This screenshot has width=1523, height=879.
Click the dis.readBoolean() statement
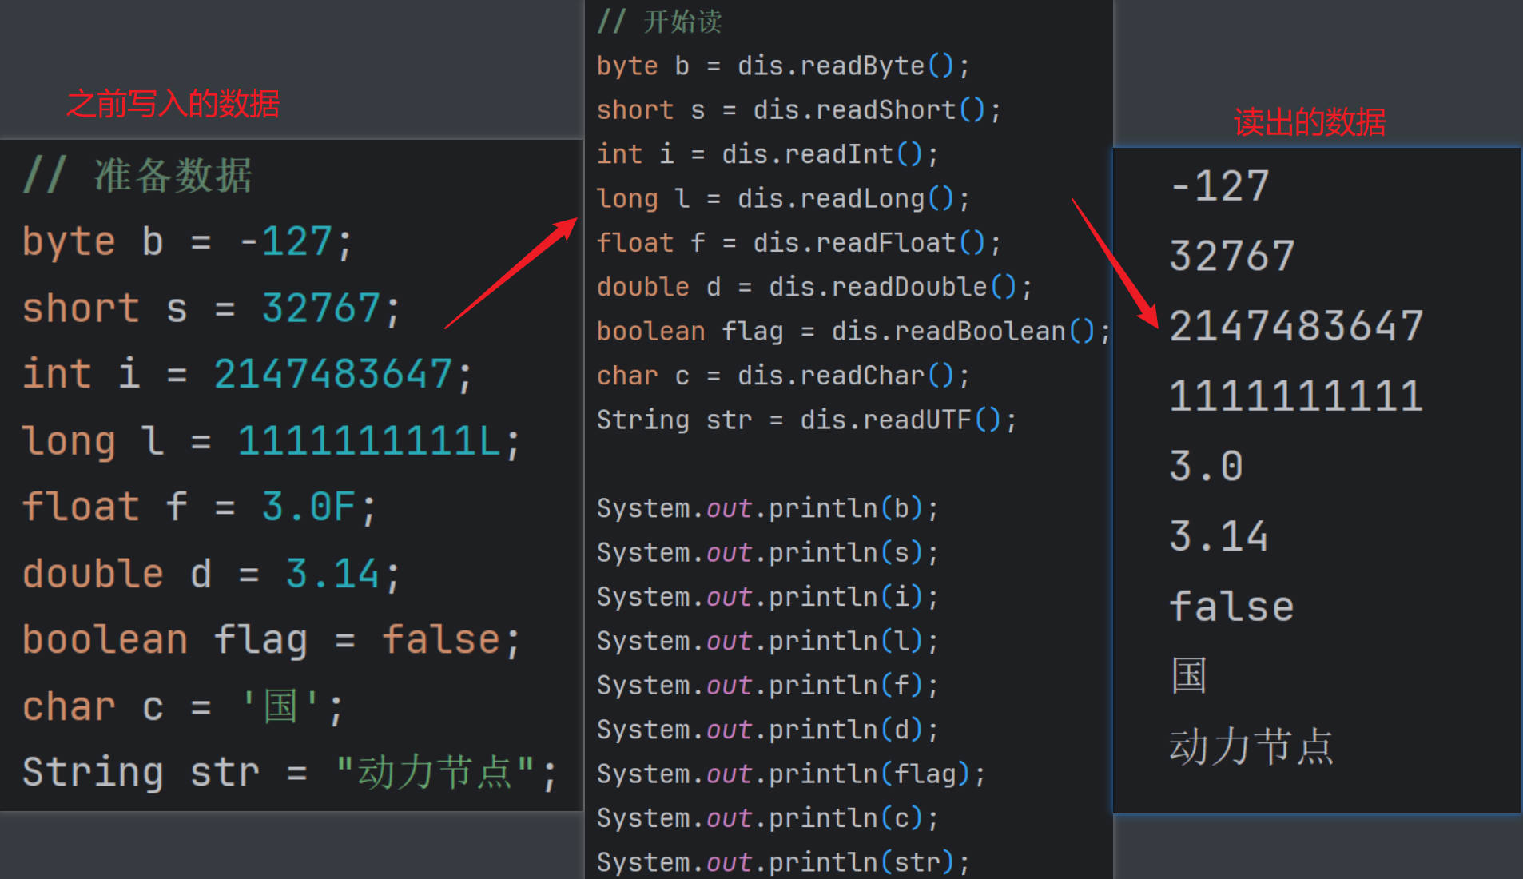tap(963, 330)
